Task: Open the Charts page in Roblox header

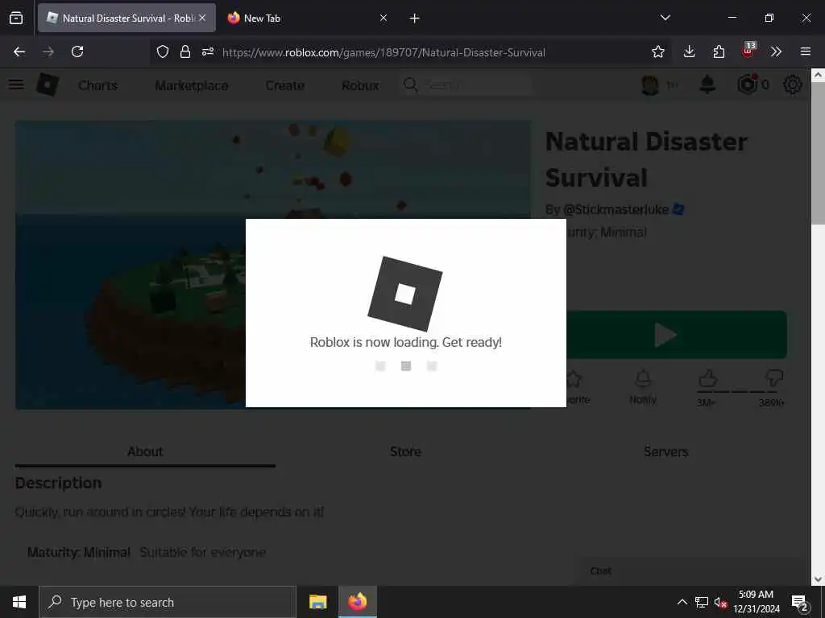Action: pos(97,85)
